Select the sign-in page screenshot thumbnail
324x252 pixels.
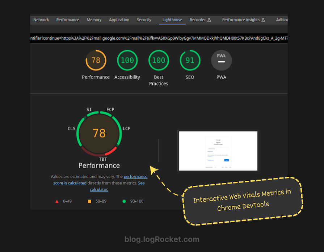pos(218,151)
